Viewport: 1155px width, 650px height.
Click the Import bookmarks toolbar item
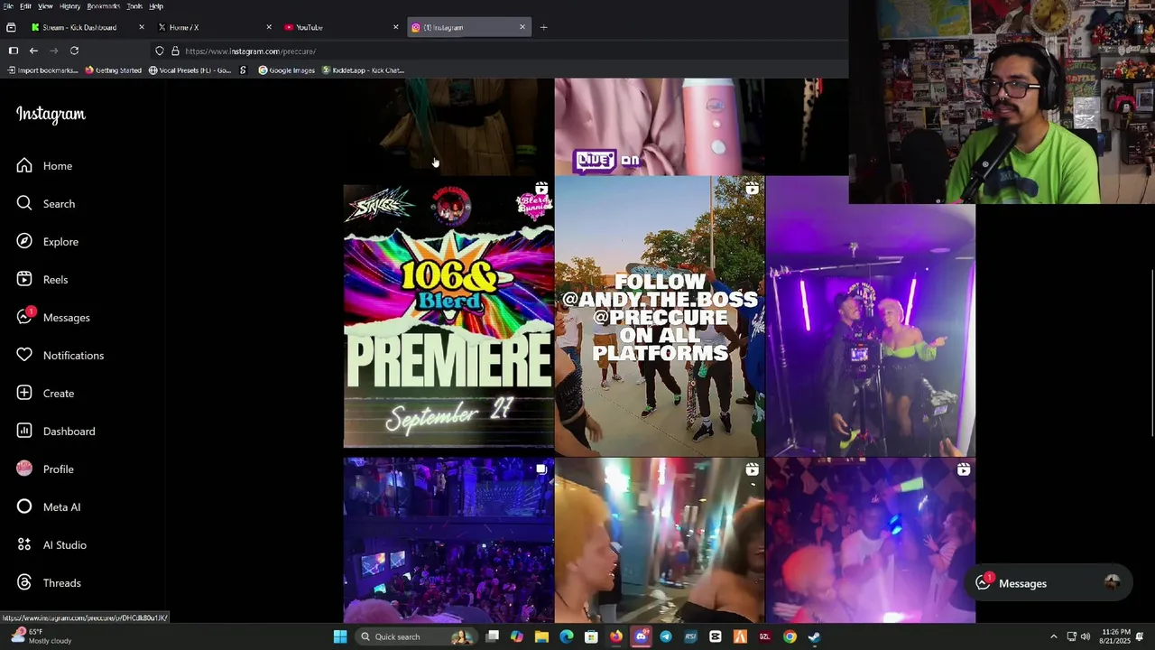point(42,70)
